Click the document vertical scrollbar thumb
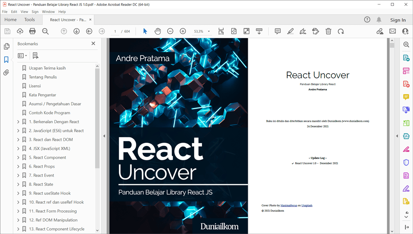Viewport: 413px width, 234px height. (x=392, y=45)
